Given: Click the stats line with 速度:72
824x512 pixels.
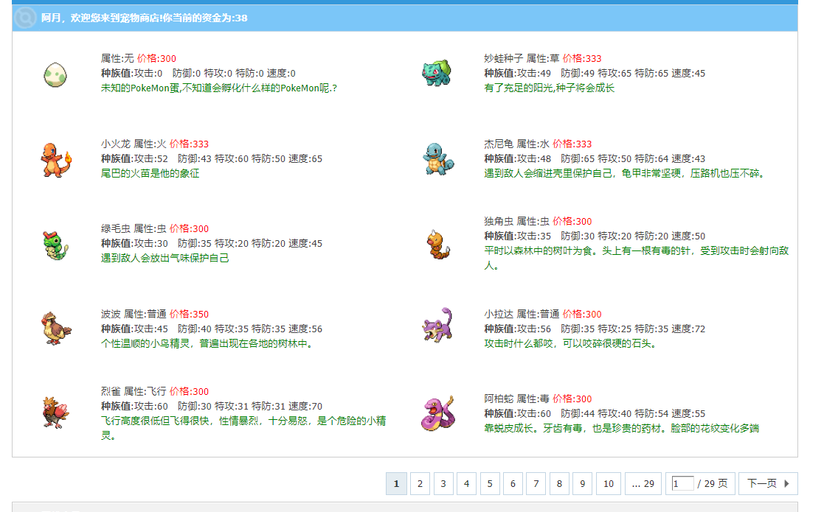Looking at the screenshot, I should coord(595,329).
